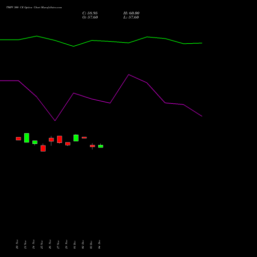Click the '25 Nov' date axis label
257x257 pixels.
tap(42, 244)
